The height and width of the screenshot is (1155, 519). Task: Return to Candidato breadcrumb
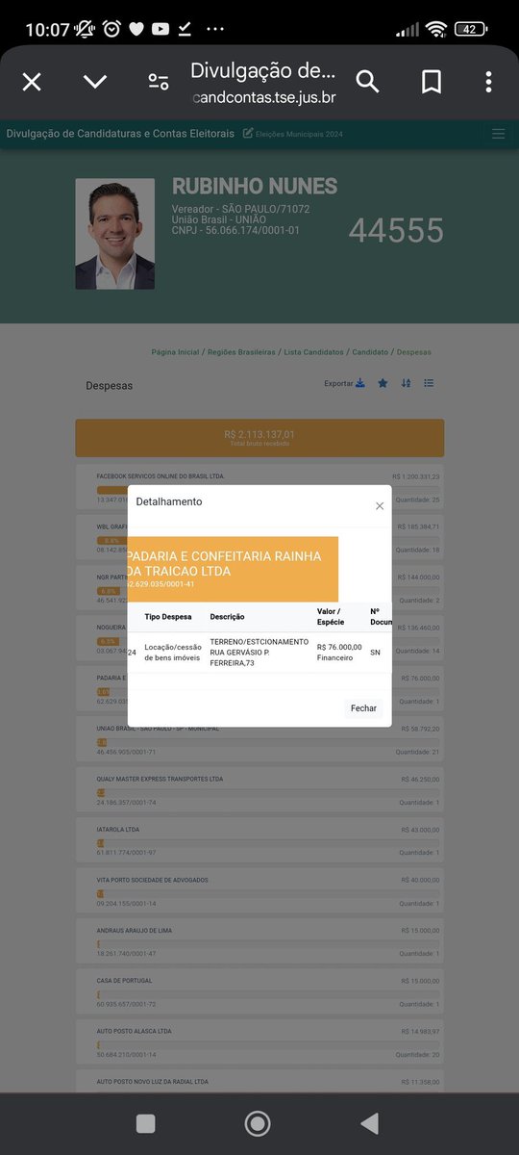[x=370, y=352]
